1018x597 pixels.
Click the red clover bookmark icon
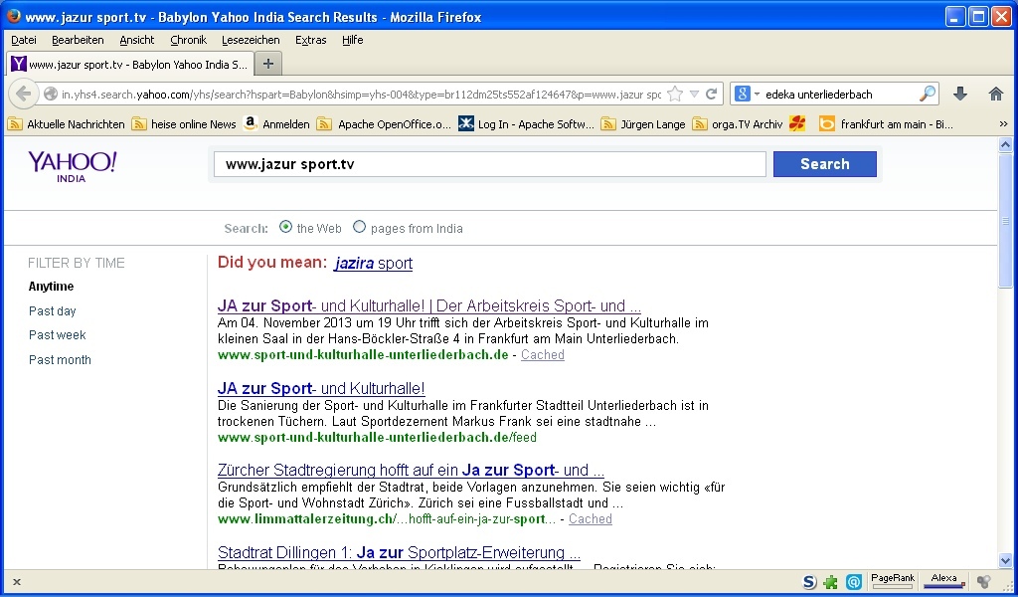(x=797, y=123)
